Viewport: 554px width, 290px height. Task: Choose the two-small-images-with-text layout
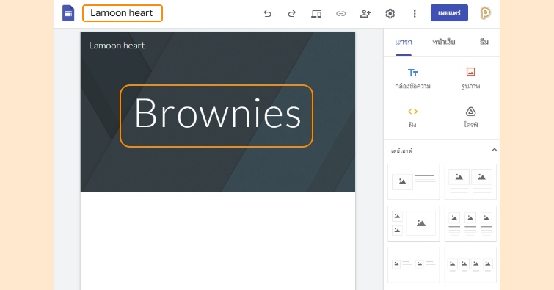tap(413, 265)
